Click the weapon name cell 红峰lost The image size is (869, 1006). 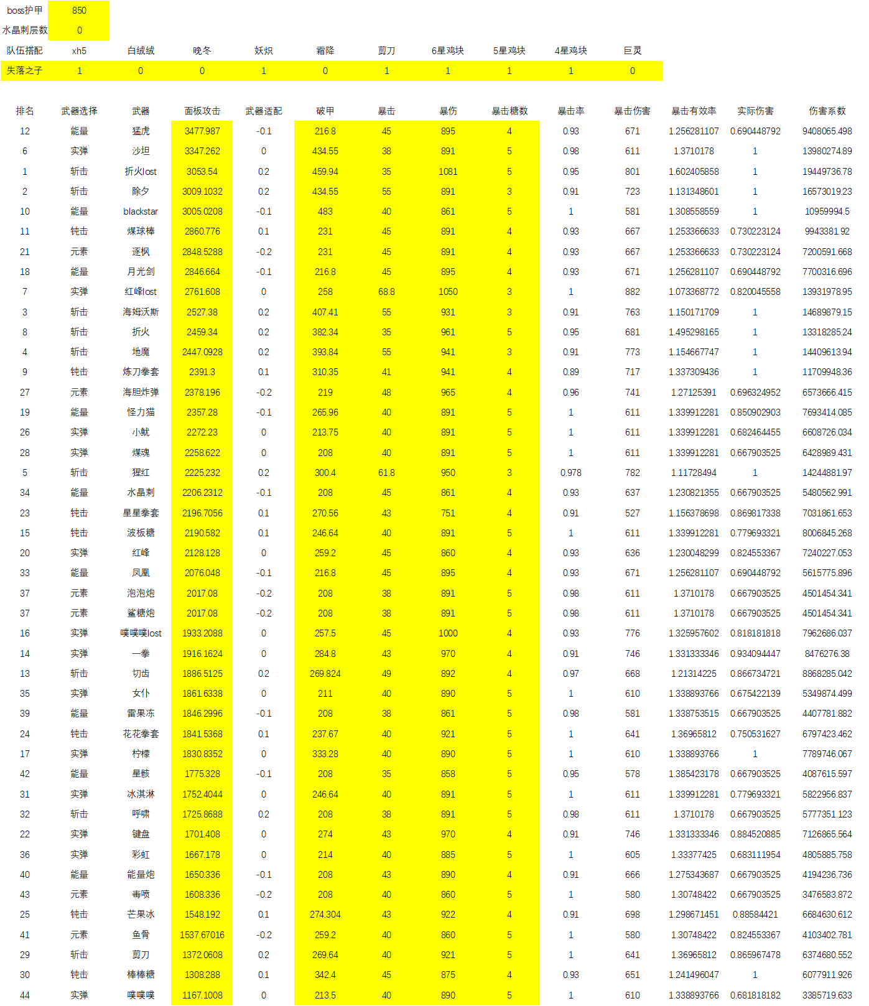click(x=141, y=292)
